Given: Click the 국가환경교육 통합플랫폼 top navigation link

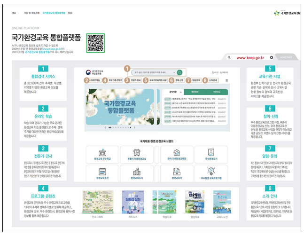Looking at the screenshot, I should [54, 13].
